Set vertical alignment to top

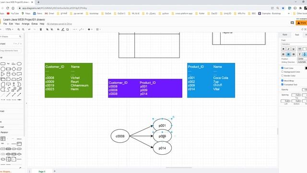click(299, 54)
